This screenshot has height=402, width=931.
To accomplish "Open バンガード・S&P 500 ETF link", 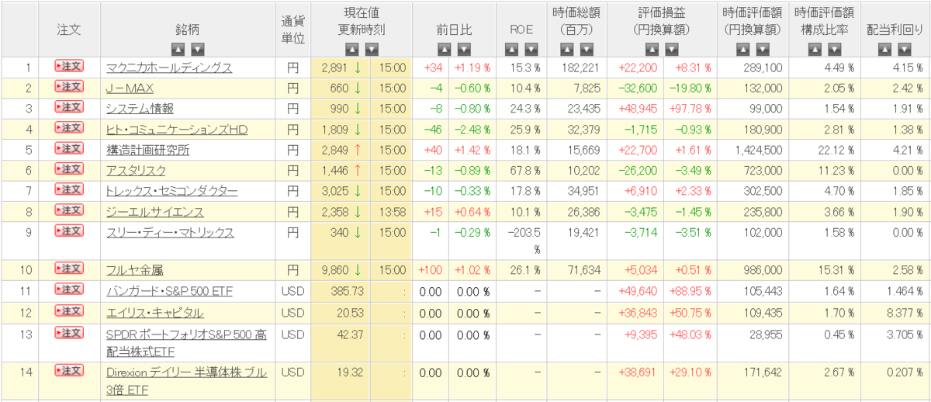I will click(x=169, y=291).
